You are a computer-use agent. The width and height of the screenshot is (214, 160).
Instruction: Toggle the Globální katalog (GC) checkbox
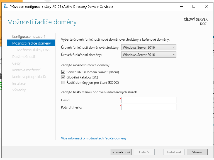63,77
